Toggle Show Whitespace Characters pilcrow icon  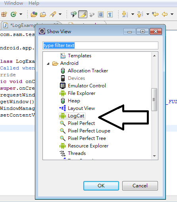[110, 14]
